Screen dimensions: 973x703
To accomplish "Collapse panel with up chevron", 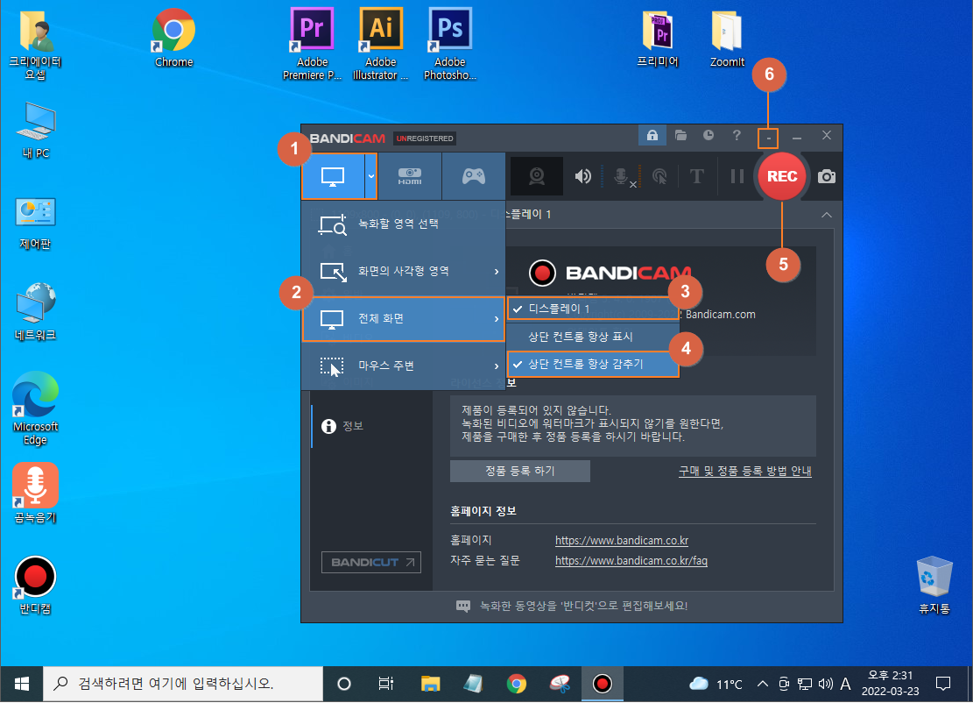I will [827, 215].
